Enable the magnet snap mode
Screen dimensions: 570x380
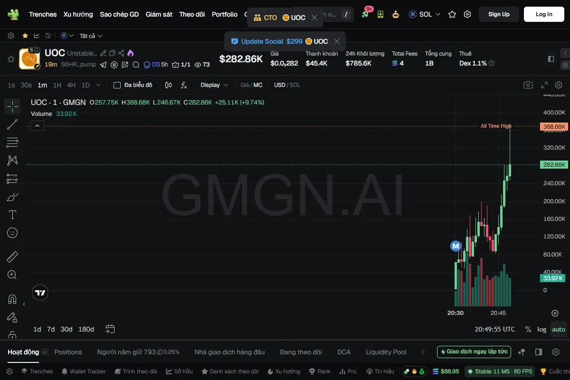(12, 299)
